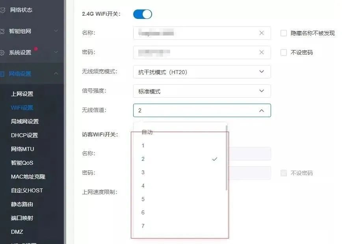Toggle the 2.4G WiFi switch
This screenshot has width=342, height=244.
click(x=142, y=14)
